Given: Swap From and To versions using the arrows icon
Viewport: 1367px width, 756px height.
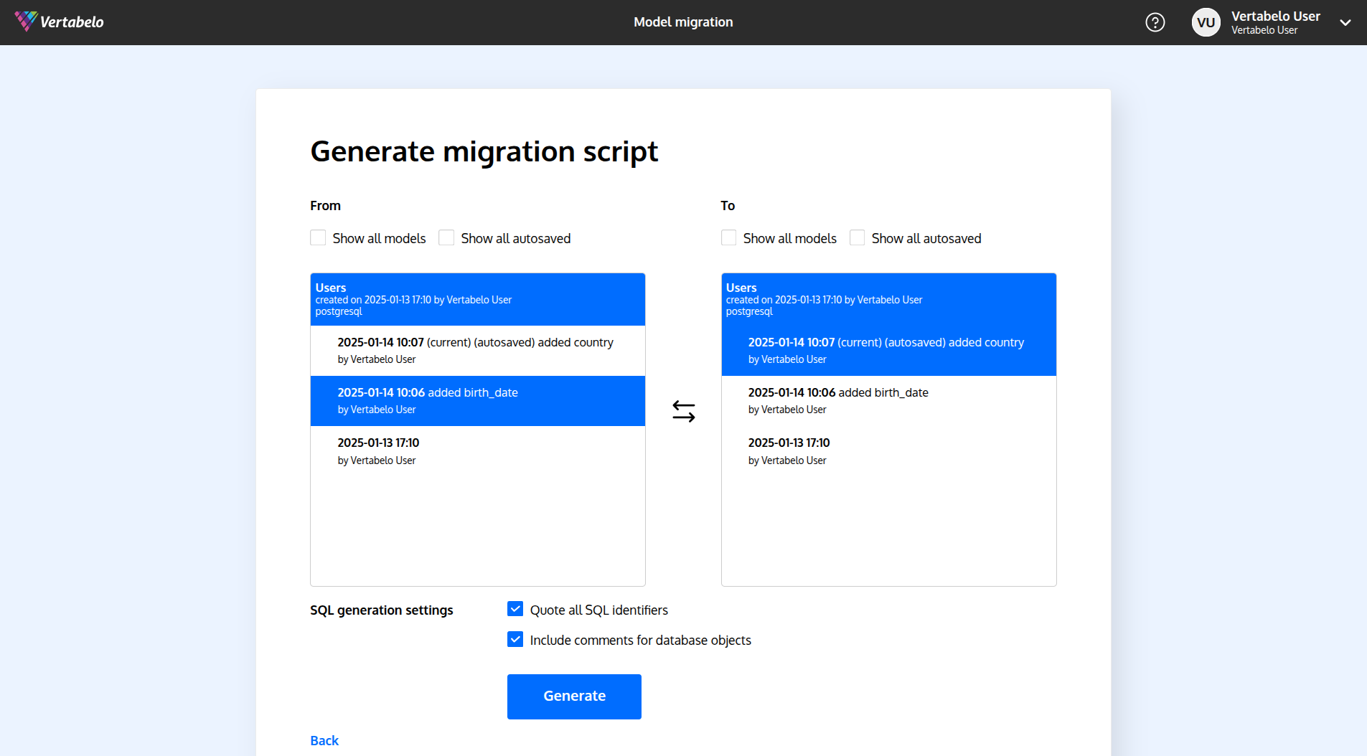Looking at the screenshot, I should pos(683,411).
